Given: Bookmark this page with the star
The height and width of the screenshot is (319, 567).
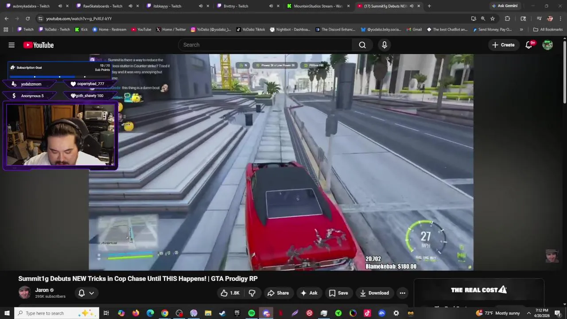Looking at the screenshot, I should [x=492, y=19].
